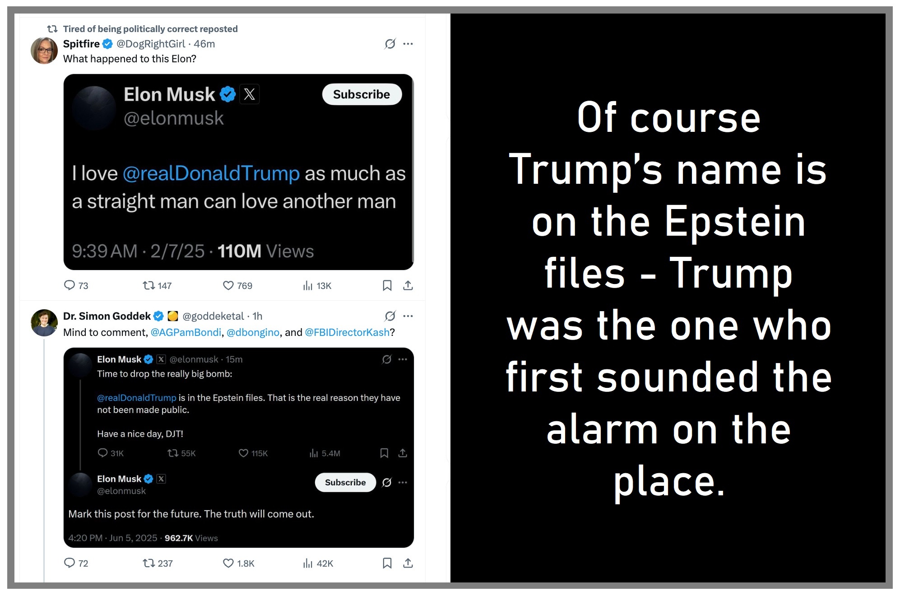Share Dr. Simon Goddek's post
Viewport: 900px width, 596px height.
[x=408, y=563]
